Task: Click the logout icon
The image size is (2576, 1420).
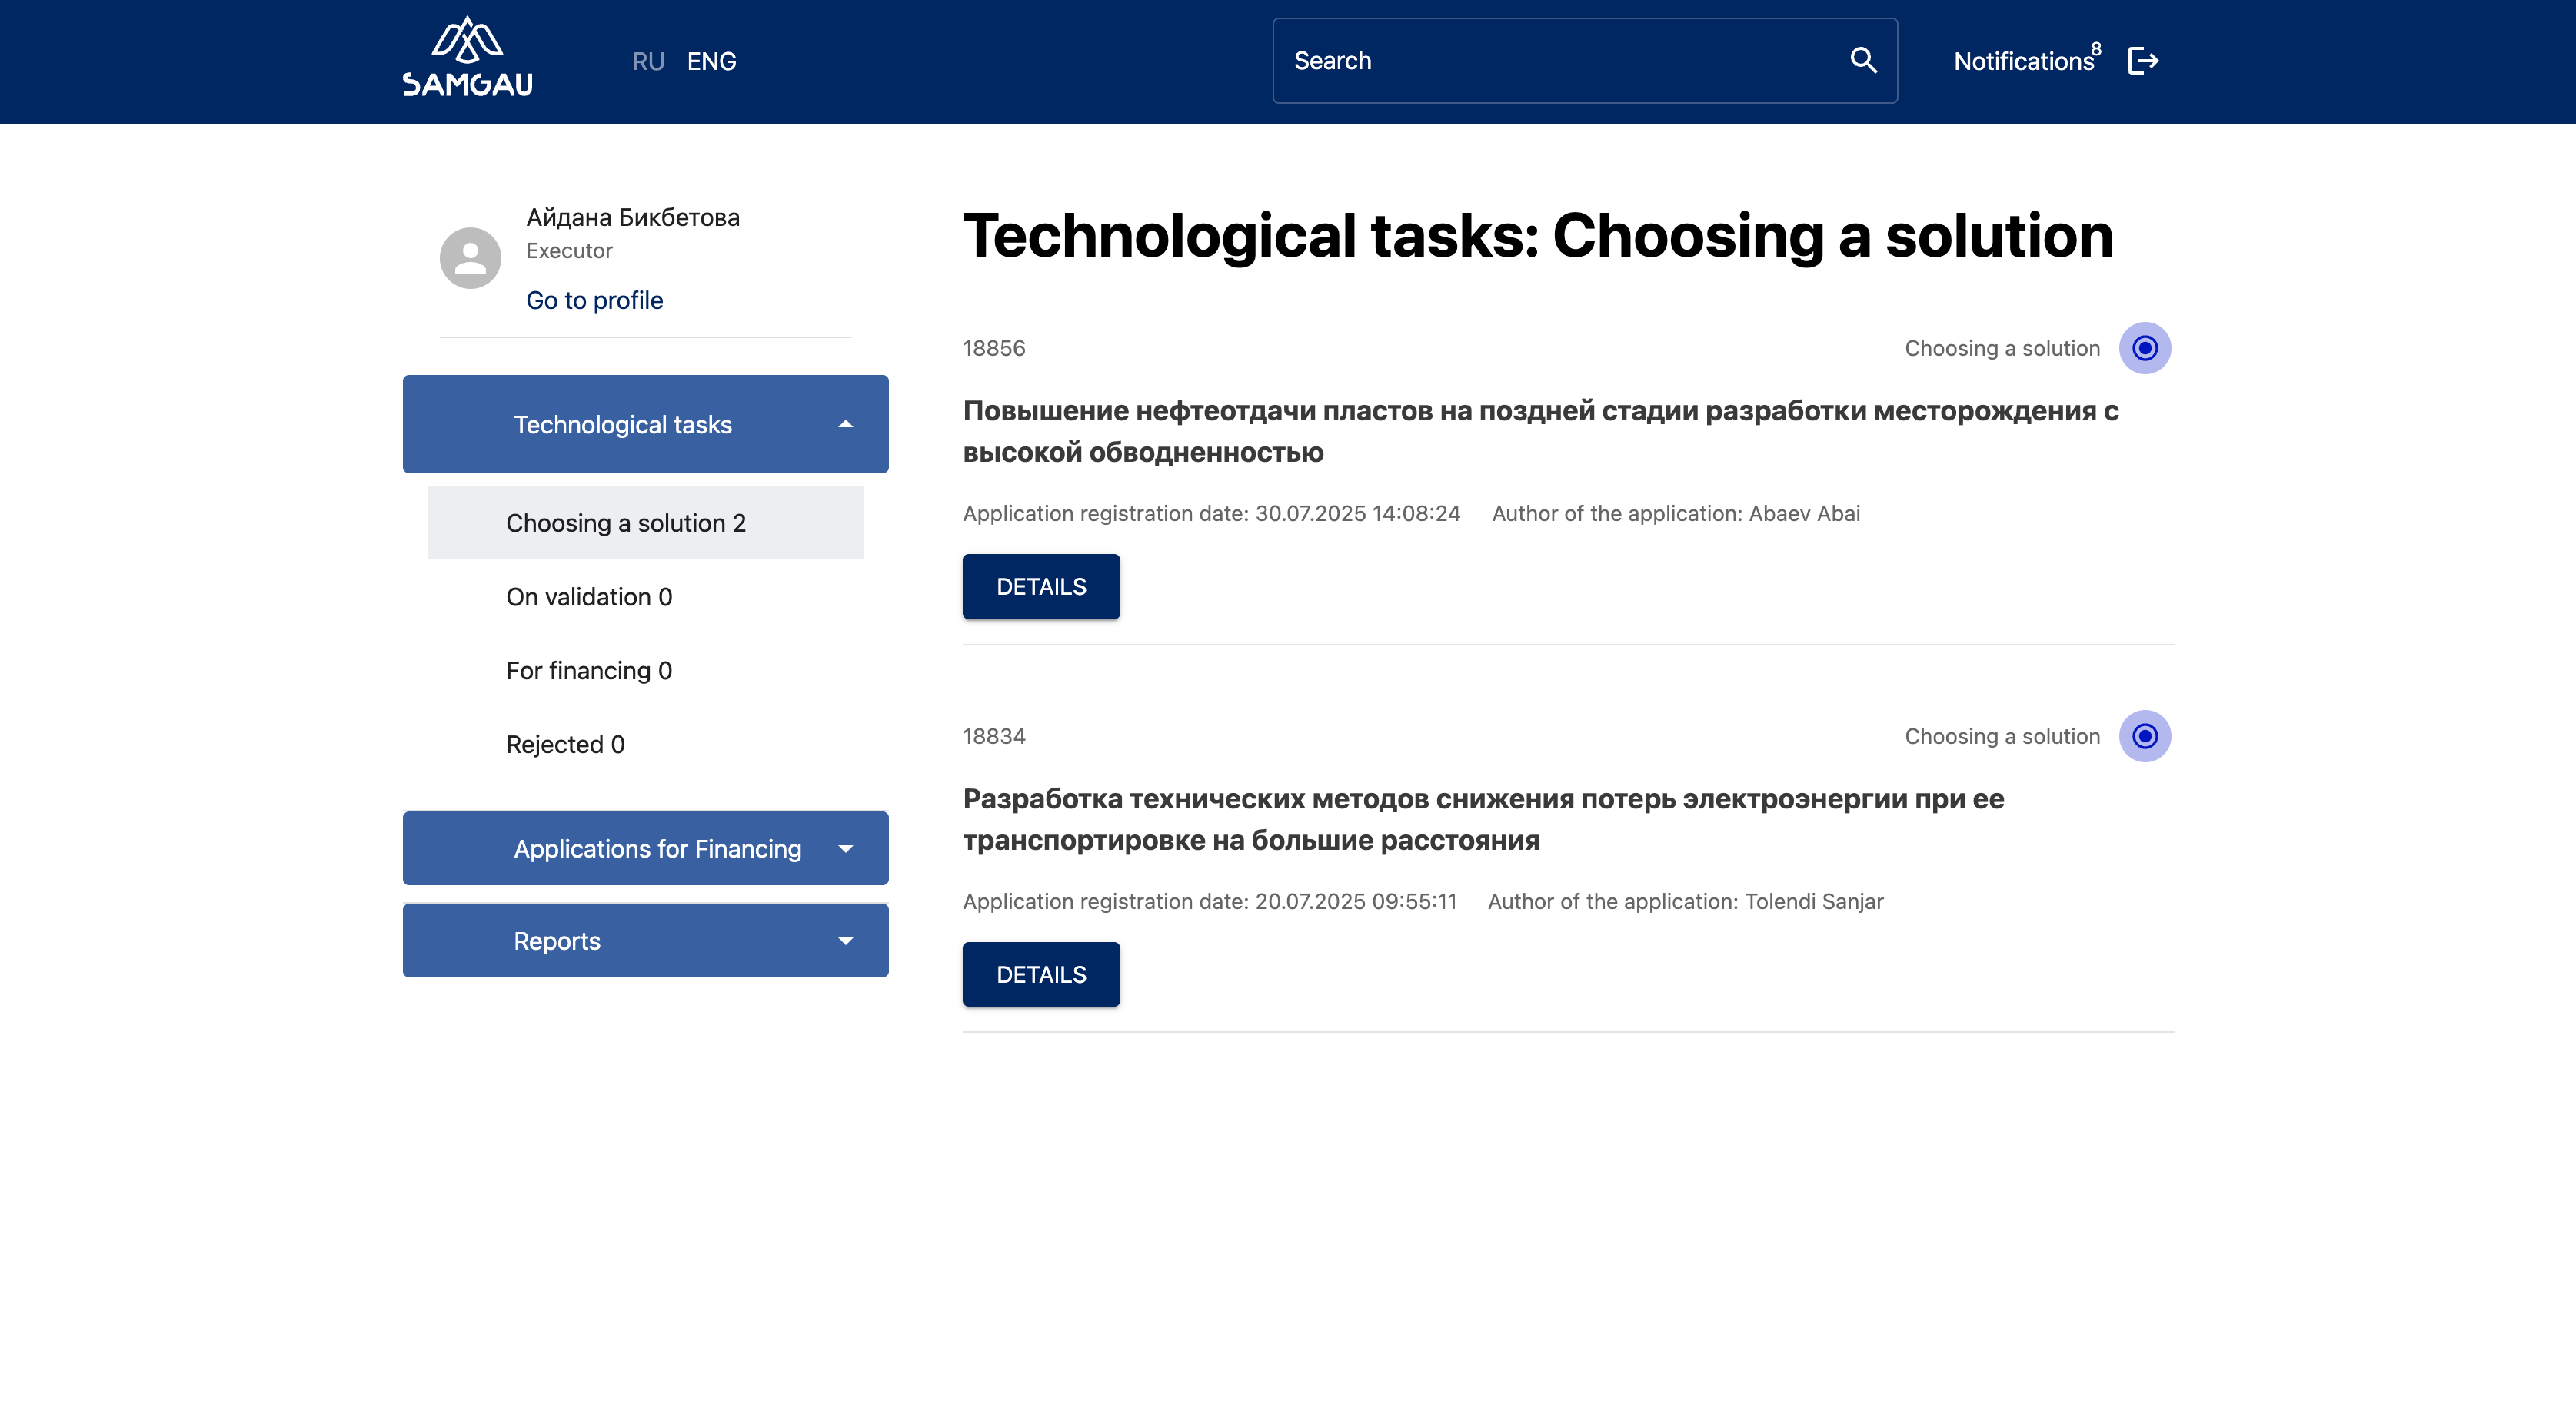Action: click(2143, 61)
